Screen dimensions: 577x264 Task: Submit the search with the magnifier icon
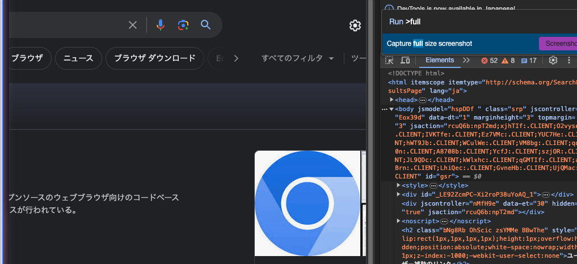205,25
